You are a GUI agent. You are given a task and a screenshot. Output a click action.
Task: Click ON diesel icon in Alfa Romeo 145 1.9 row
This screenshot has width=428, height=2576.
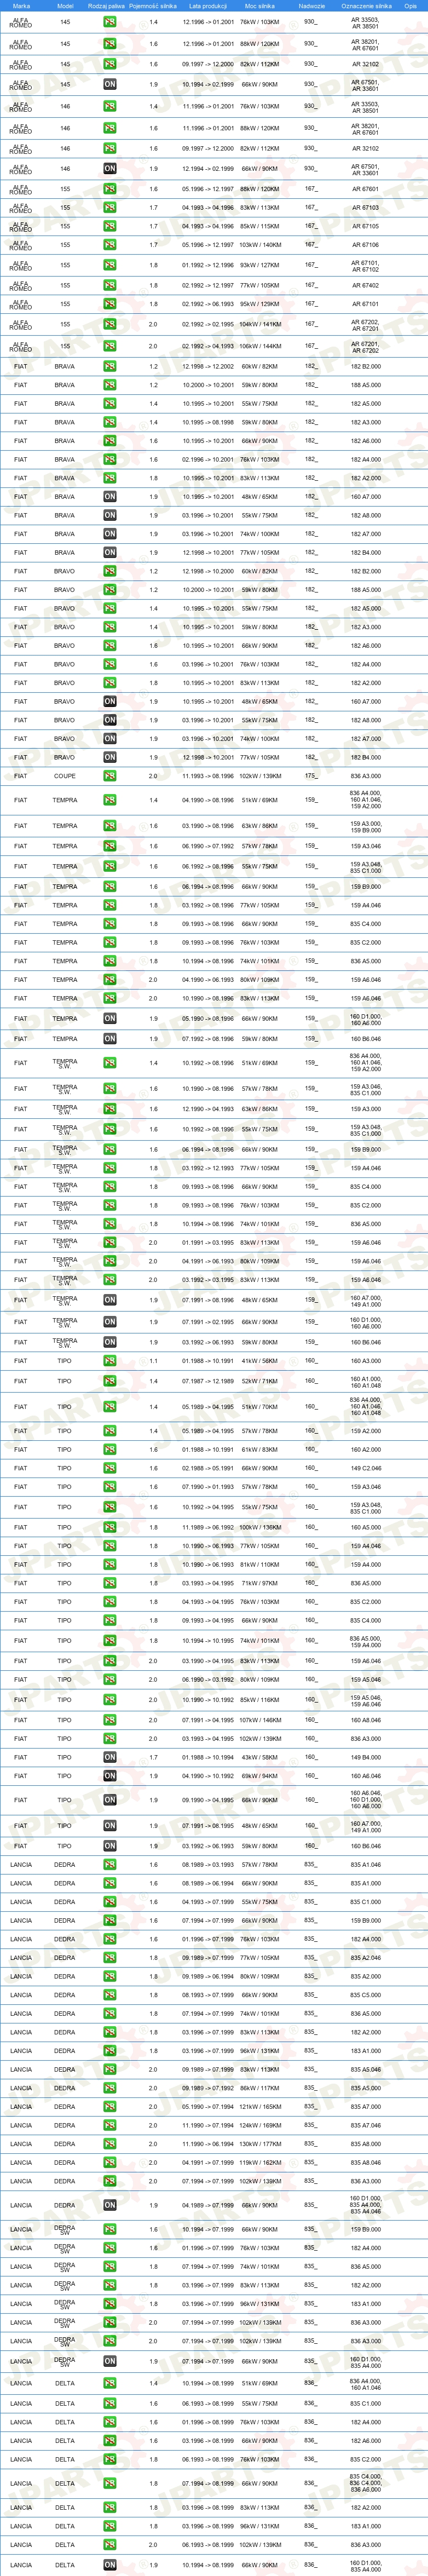pyautogui.click(x=110, y=84)
